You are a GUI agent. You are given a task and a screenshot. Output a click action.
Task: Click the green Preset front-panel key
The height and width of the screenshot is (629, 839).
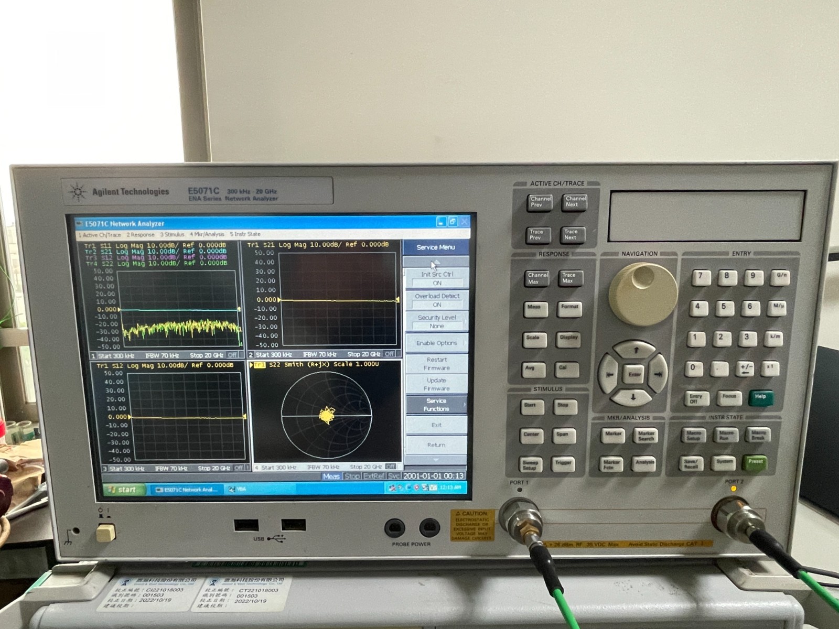[x=755, y=463]
